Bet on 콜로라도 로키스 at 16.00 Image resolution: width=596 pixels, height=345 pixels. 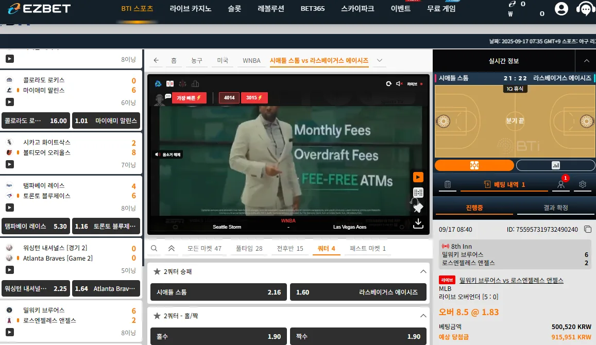pyautogui.click(x=36, y=120)
